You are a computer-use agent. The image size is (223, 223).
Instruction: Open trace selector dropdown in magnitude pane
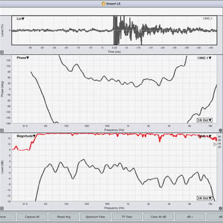pos(205,136)
